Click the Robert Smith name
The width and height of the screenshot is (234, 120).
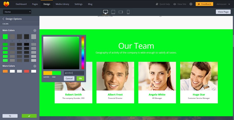tap(73, 94)
